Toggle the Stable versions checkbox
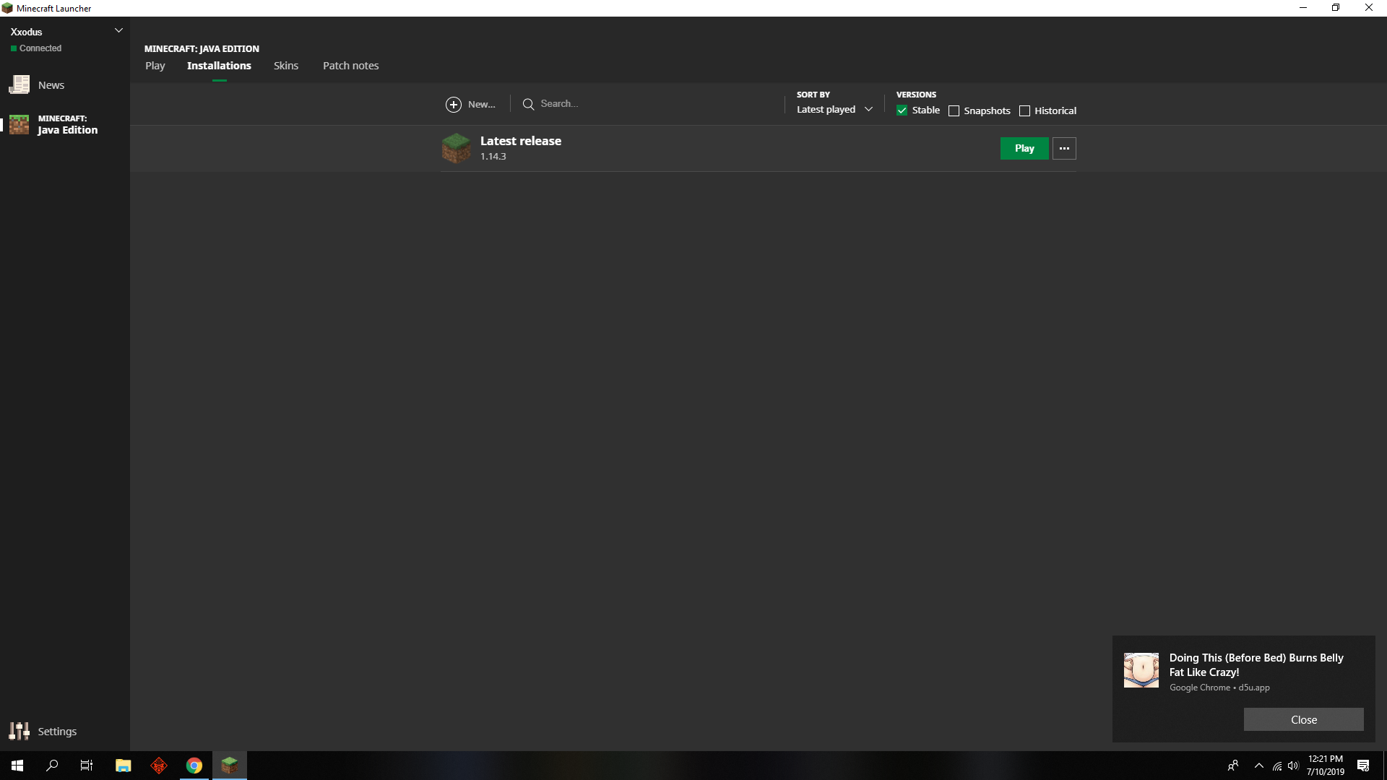The height and width of the screenshot is (780, 1387). 902,110
